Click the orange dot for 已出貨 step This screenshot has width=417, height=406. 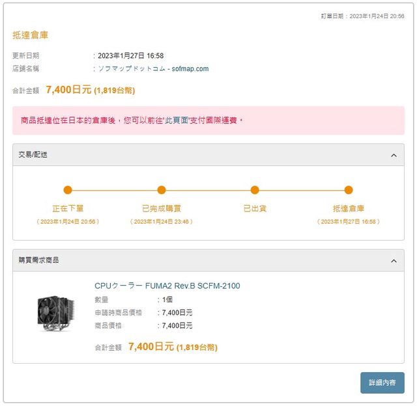coord(255,190)
